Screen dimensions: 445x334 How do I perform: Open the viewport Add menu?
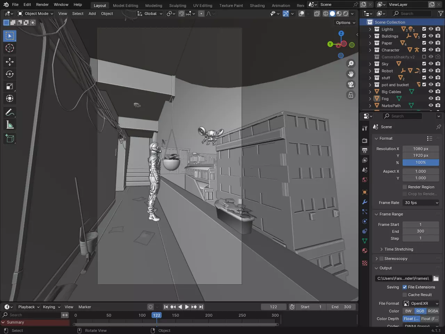coord(92,14)
